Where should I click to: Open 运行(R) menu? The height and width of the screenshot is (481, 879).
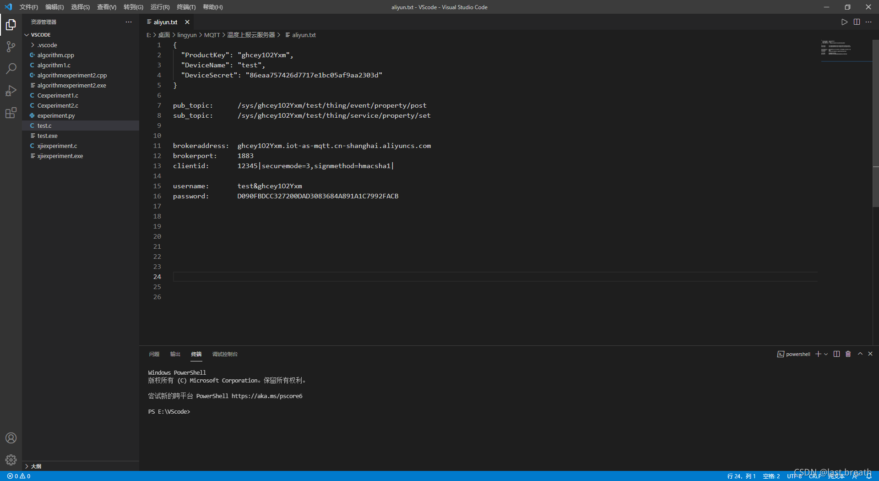pyautogui.click(x=160, y=7)
